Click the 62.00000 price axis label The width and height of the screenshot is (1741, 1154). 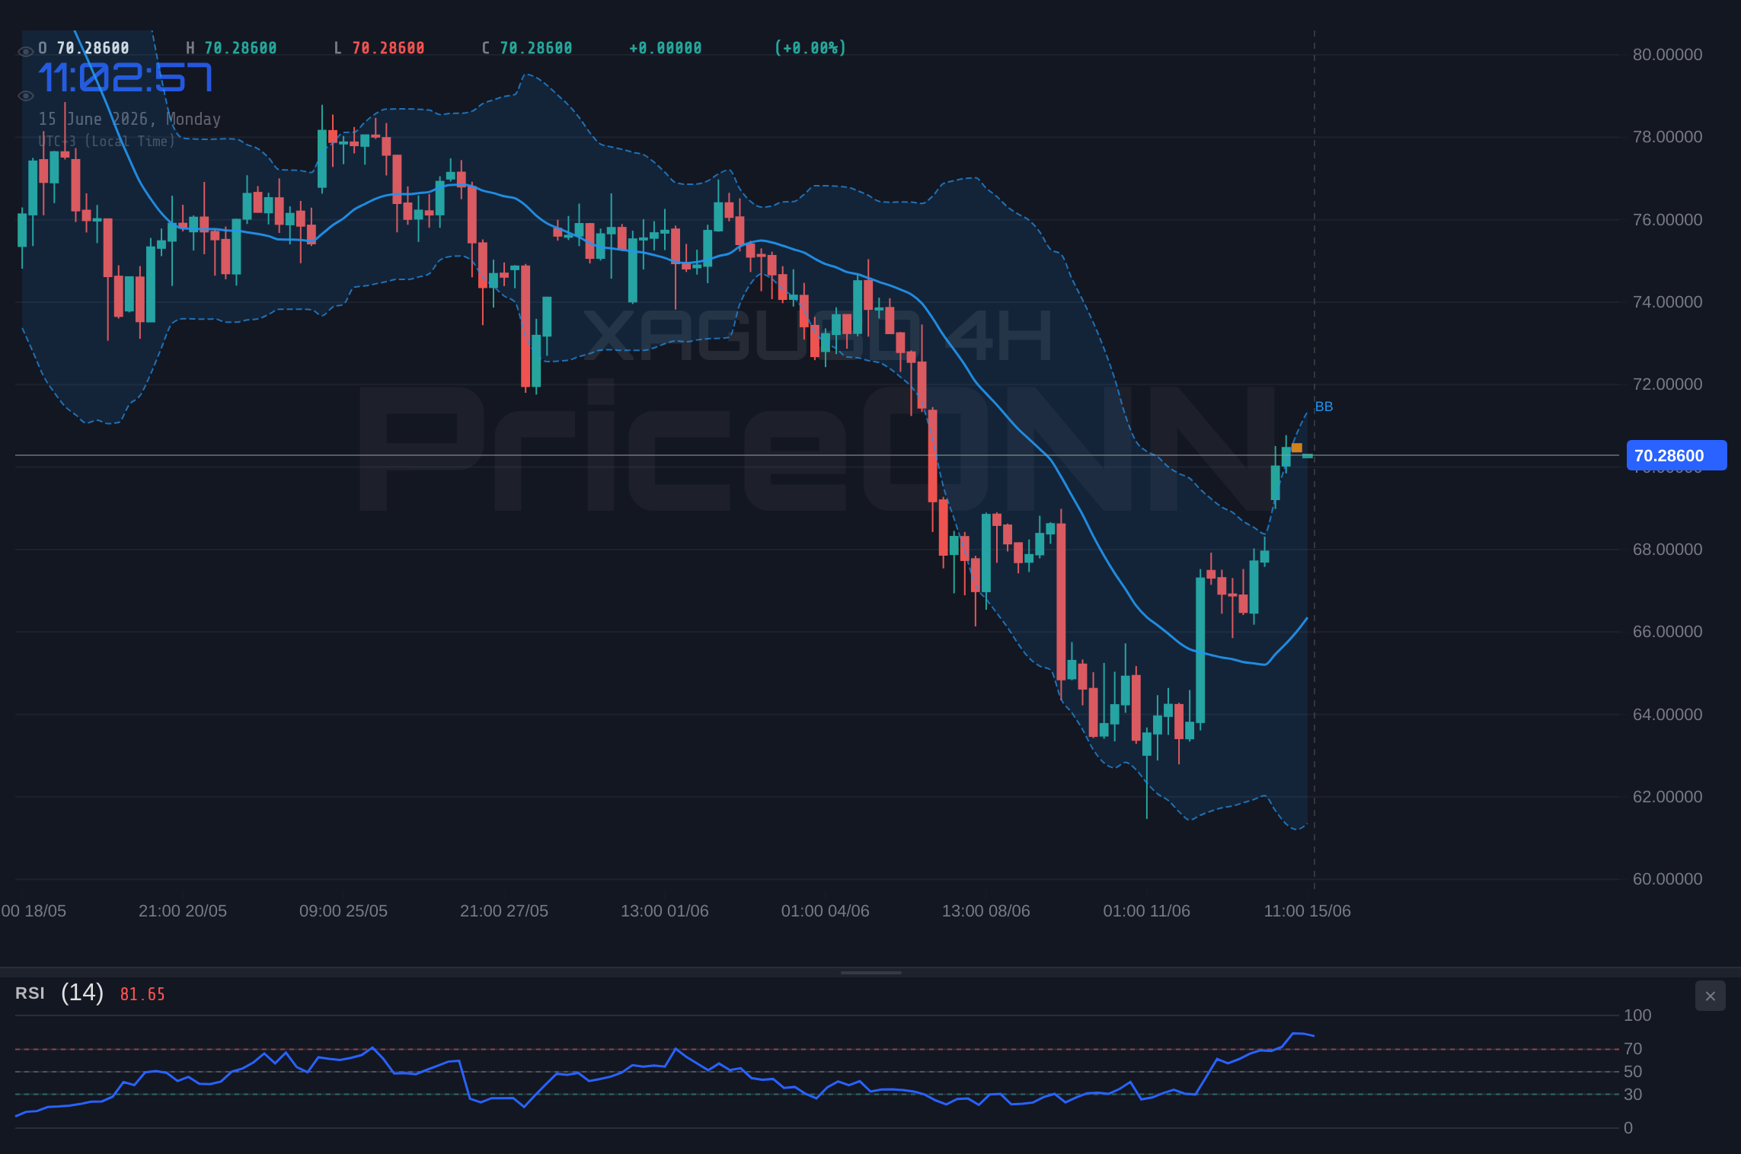point(1667,797)
